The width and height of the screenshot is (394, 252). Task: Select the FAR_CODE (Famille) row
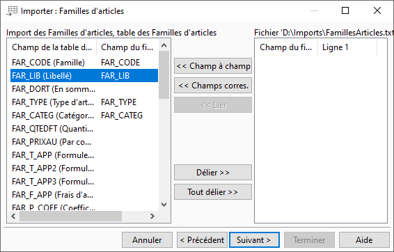tap(84, 63)
